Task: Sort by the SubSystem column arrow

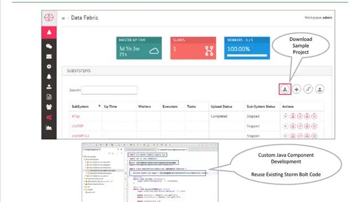Action: [x=100, y=106]
